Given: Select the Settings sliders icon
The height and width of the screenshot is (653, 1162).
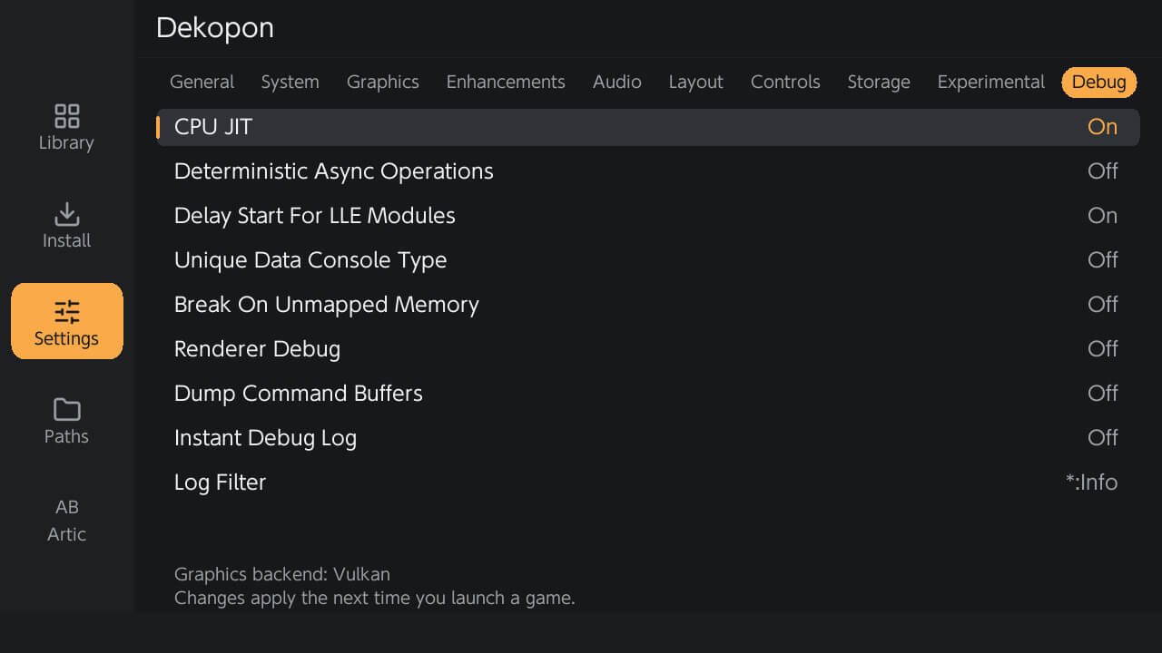Looking at the screenshot, I should [66, 312].
